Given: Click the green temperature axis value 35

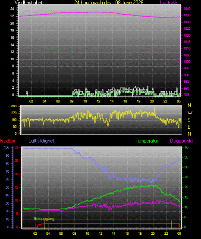Looking at the screenshot, I should 186,158.
